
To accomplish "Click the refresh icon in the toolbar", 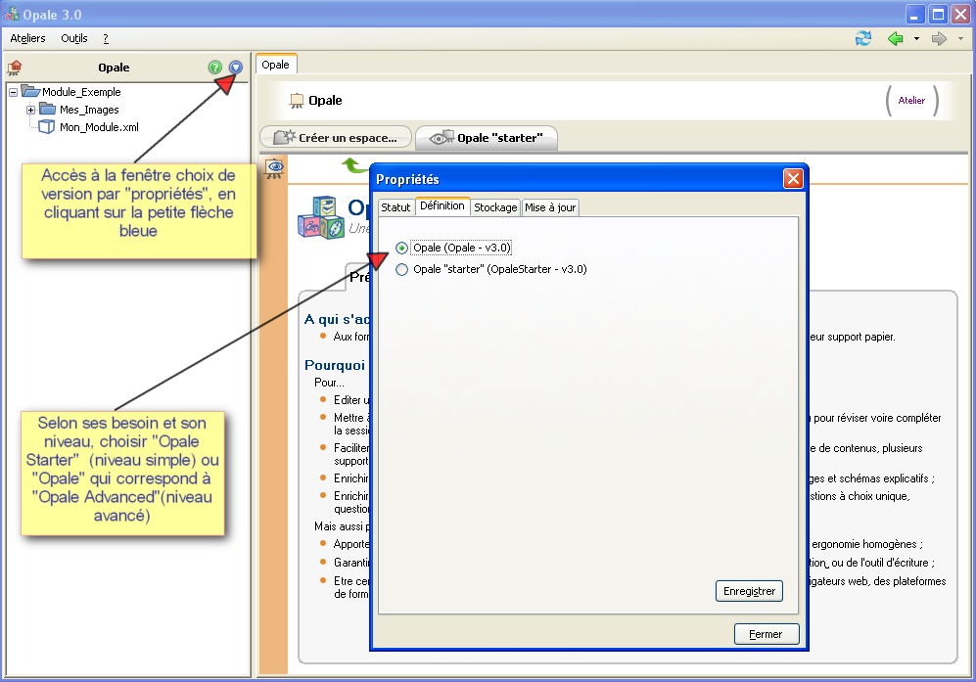I will point(863,38).
